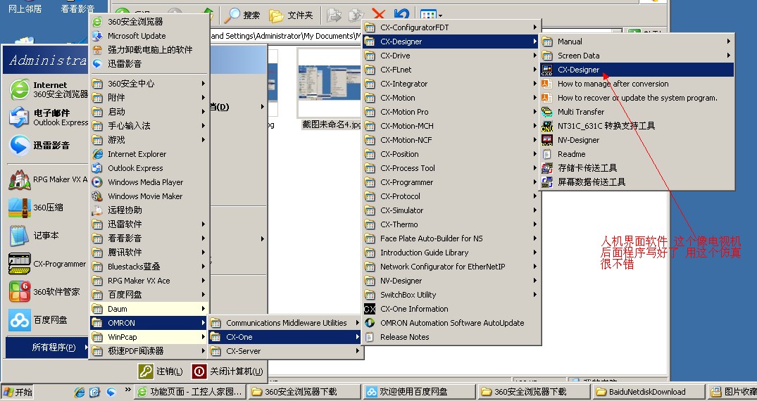This screenshot has height=401, width=757.
Task: Open CX-One Information entry
Action: [x=413, y=309]
